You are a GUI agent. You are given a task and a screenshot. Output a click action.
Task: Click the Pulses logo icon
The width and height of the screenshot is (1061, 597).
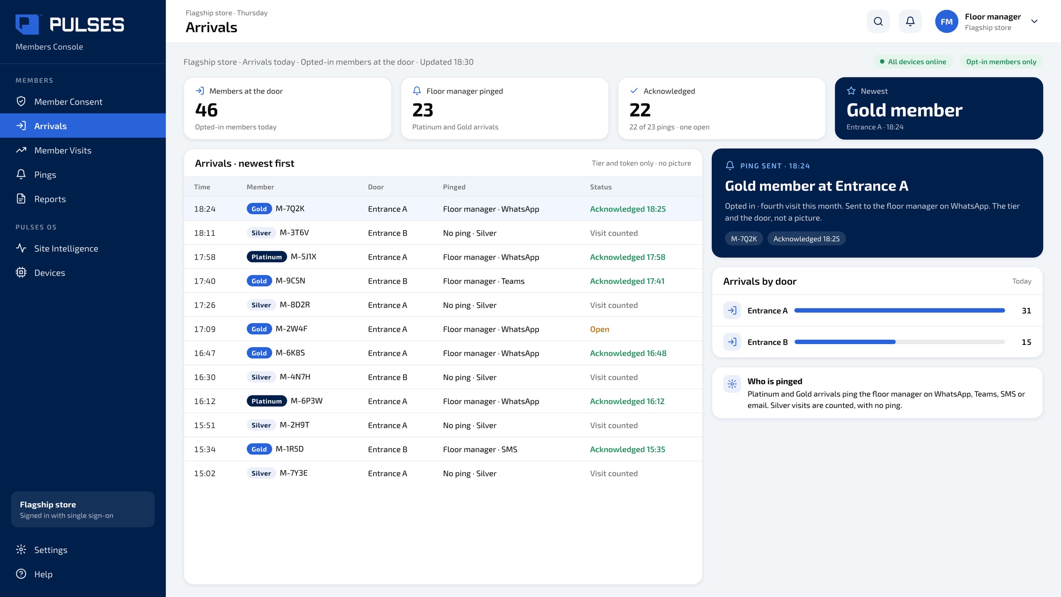(x=27, y=24)
